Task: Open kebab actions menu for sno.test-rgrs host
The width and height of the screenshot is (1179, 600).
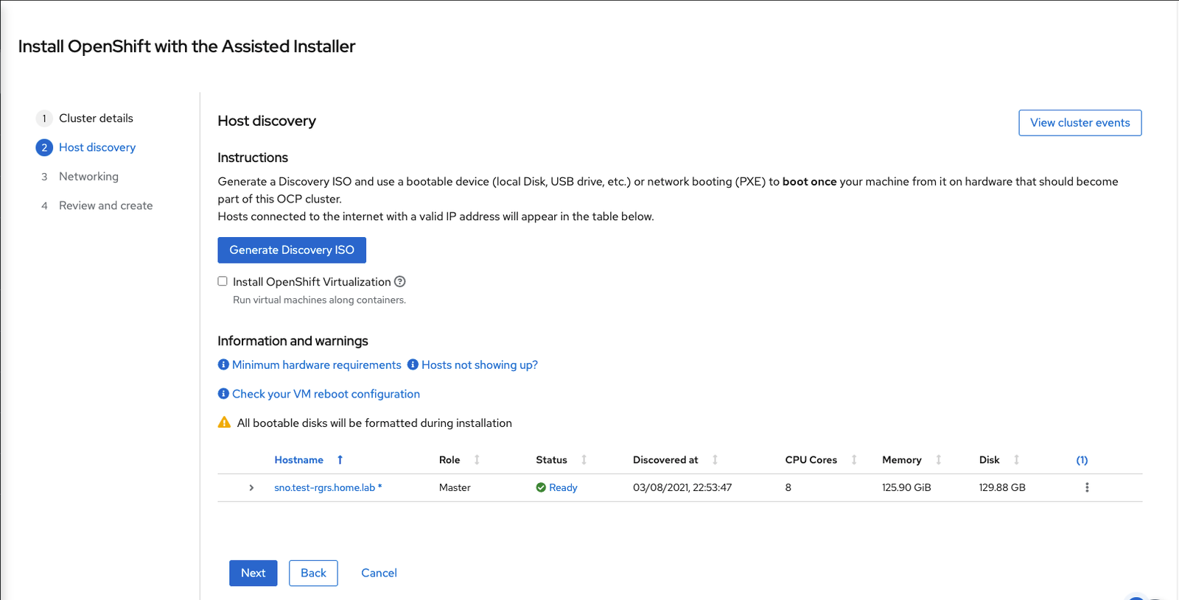Action: coord(1087,487)
